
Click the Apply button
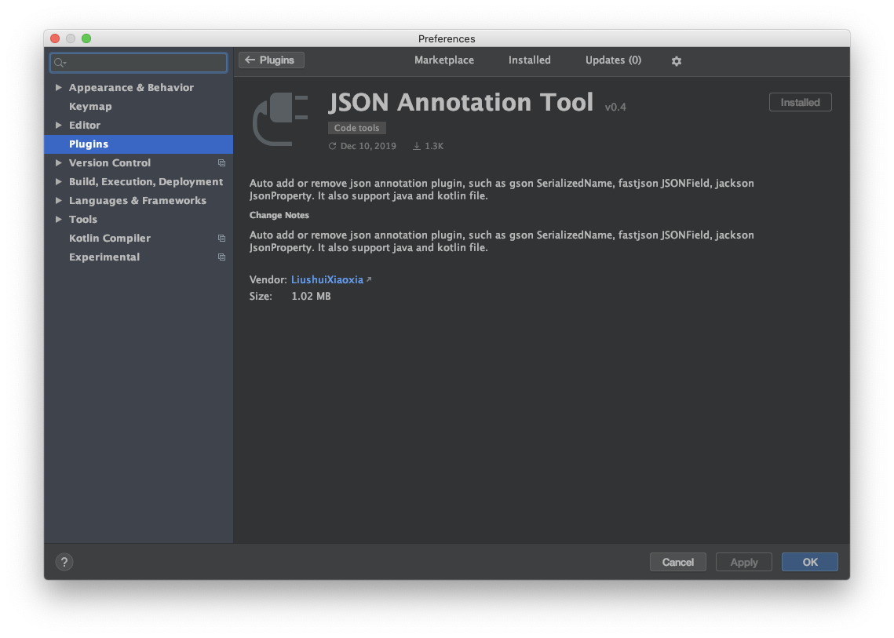click(x=744, y=562)
